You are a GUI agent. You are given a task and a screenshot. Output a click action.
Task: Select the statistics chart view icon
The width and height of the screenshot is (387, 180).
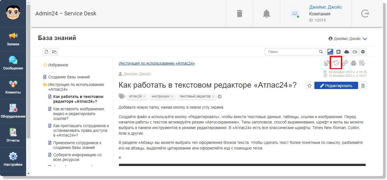click(330, 52)
